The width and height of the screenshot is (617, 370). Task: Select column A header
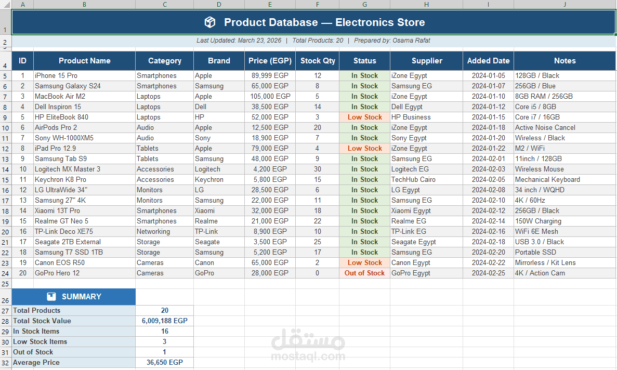[x=22, y=4]
